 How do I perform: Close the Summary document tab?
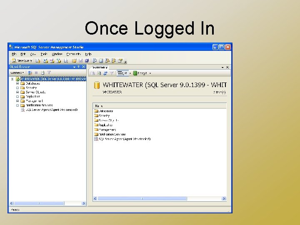tap(227, 67)
